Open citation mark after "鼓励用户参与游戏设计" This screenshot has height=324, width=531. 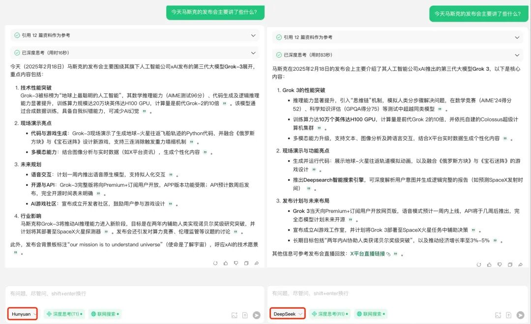click(x=170, y=204)
